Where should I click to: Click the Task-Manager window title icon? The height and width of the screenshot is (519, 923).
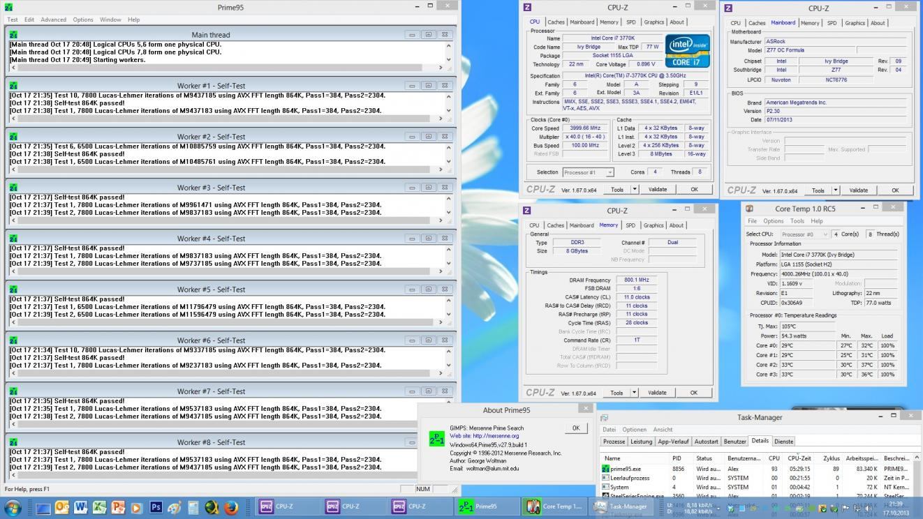tap(605, 418)
